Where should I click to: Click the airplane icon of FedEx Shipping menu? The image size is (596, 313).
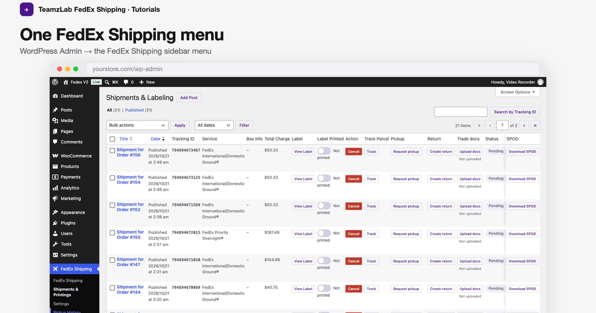(56, 269)
